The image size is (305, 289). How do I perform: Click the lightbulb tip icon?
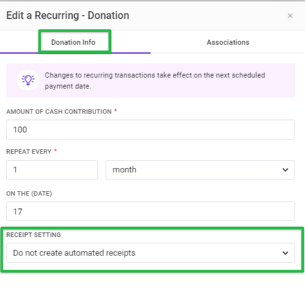click(x=28, y=80)
